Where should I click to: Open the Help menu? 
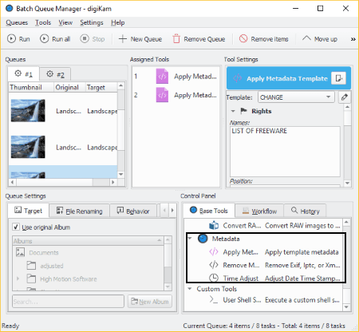pyautogui.click(x=118, y=22)
